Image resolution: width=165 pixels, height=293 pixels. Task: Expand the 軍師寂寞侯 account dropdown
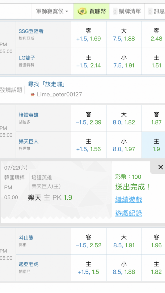[x=52, y=12]
